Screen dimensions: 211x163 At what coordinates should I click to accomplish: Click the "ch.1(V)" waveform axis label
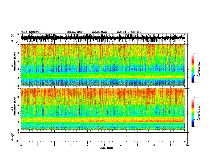[x=13, y=38]
